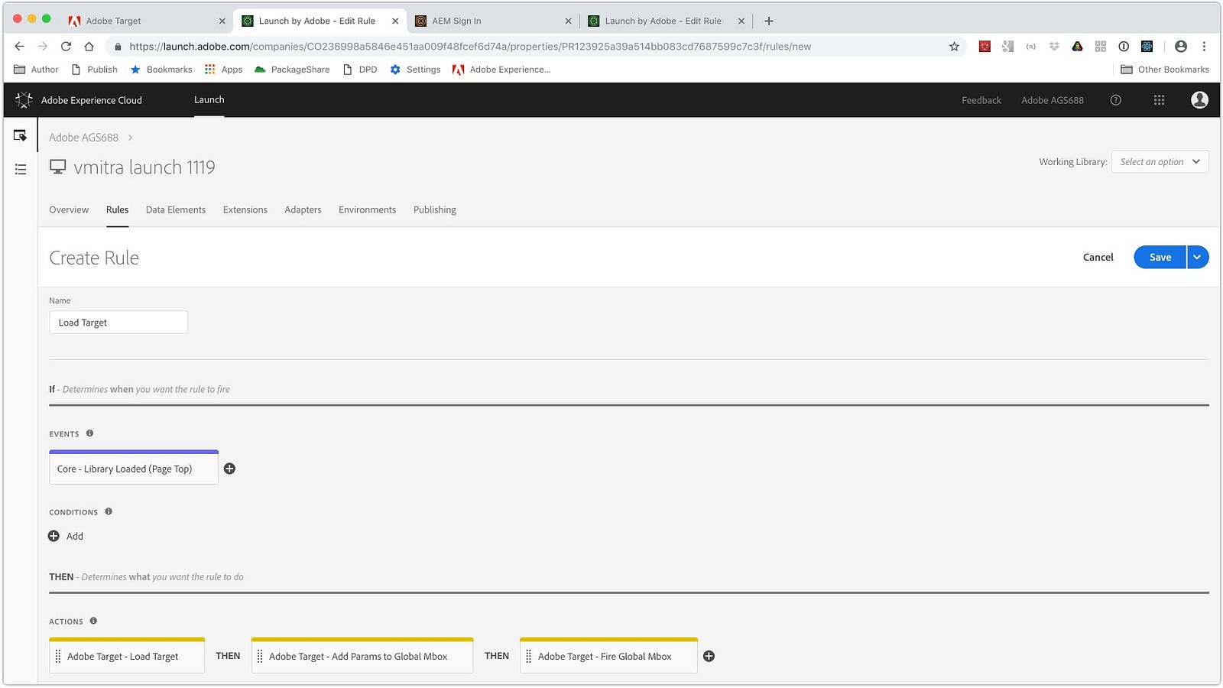Expand the Save button dropdown arrow
1223x688 pixels.
pos(1198,257)
